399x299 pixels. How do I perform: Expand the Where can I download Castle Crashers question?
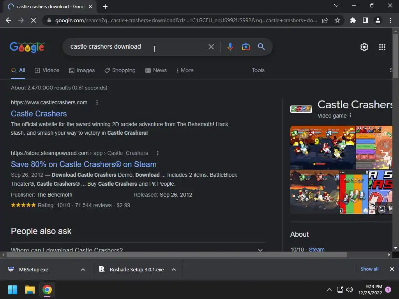[138, 250]
